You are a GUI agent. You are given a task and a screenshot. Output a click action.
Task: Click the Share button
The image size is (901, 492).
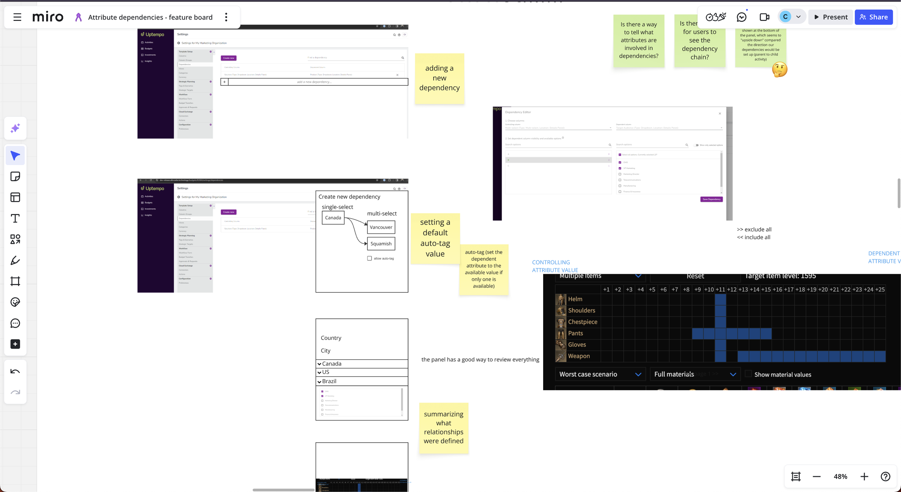[874, 17]
